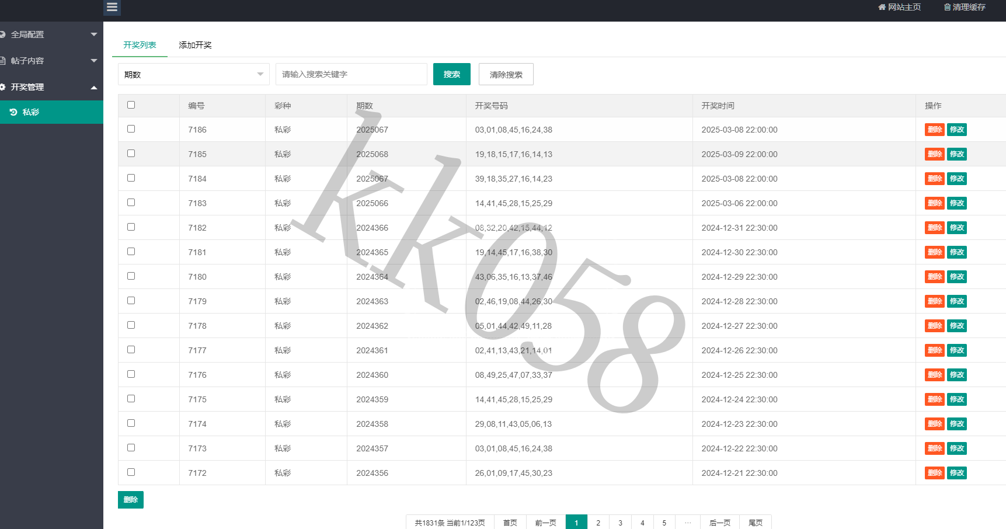1006x529 pixels.
Task: Go to pagination page 2
Action: 598,523
